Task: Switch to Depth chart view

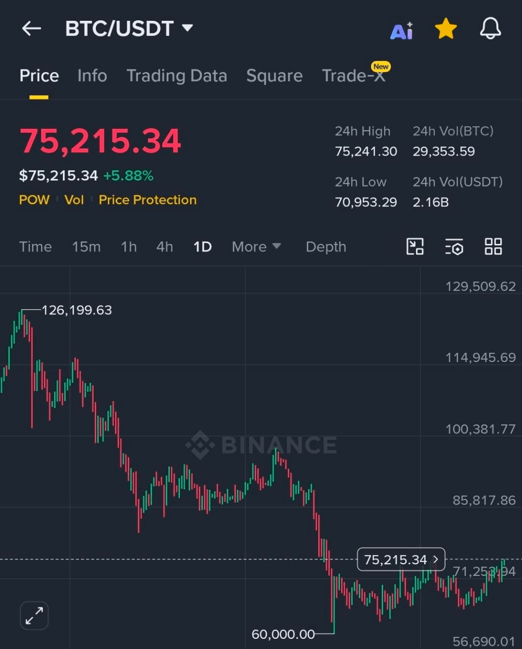Action: pyautogui.click(x=326, y=247)
